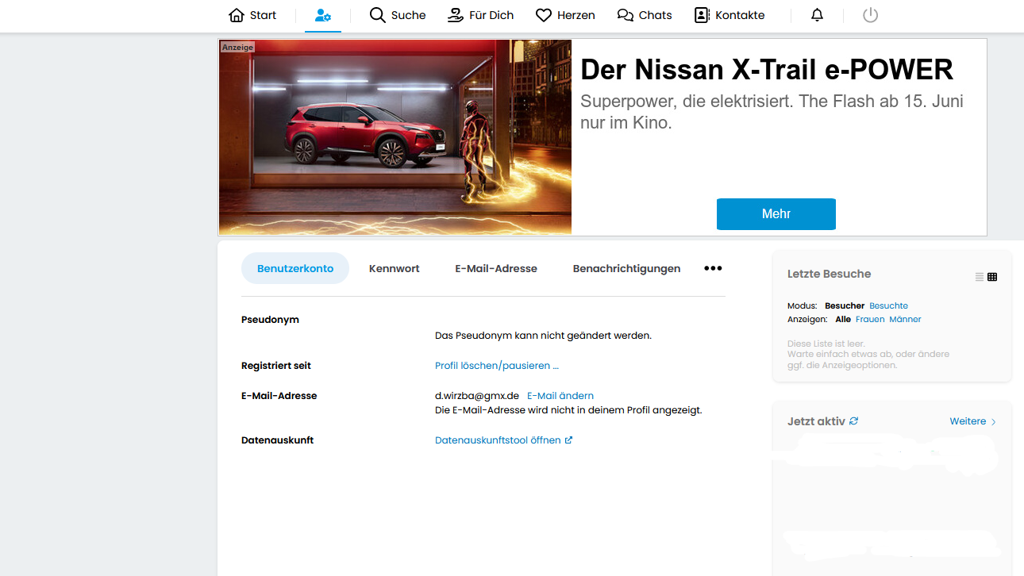Viewport: 1024px width, 576px height.
Task: Open notifications via the bell icon
Action: click(817, 14)
